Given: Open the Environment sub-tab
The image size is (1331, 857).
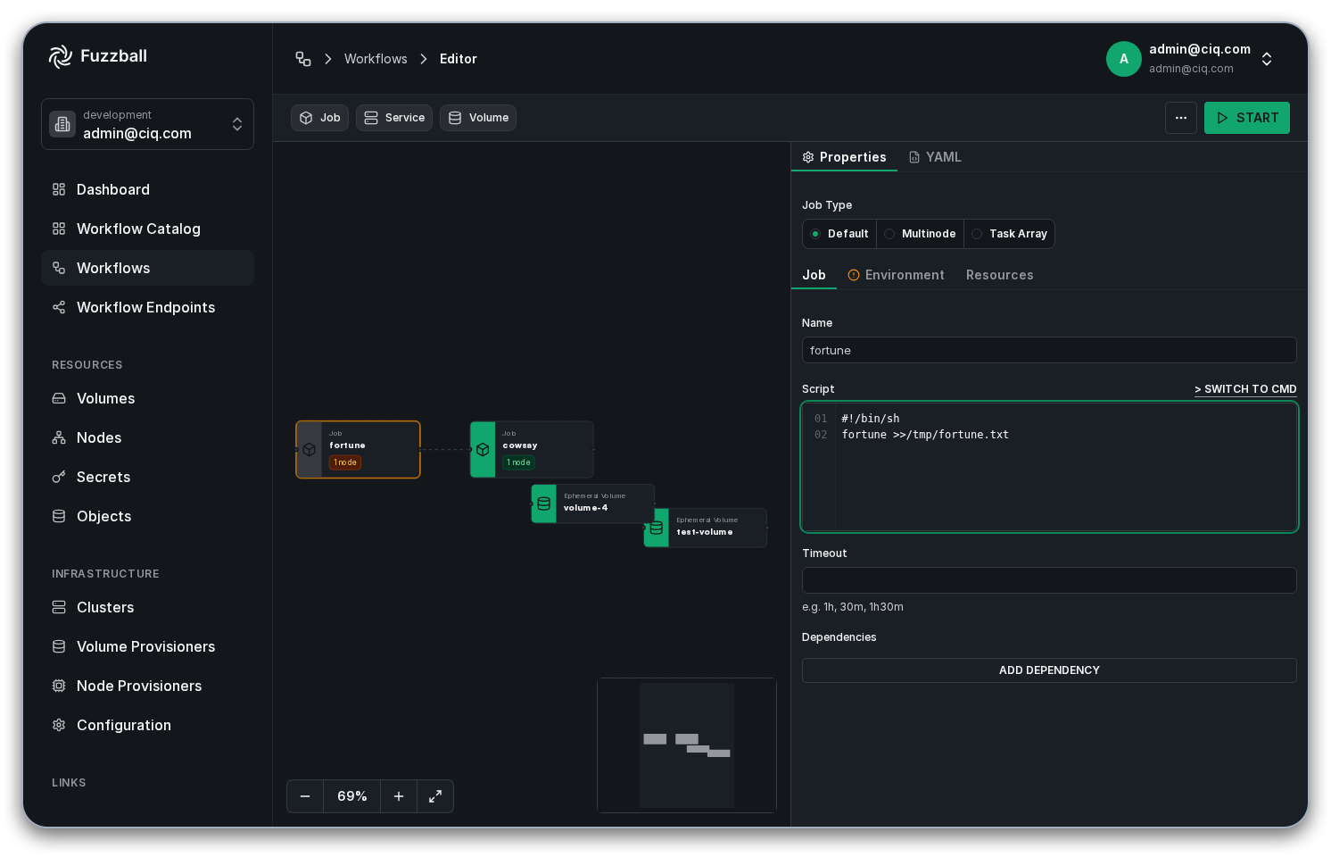Looking at the screenshot, I should [896, 275].
